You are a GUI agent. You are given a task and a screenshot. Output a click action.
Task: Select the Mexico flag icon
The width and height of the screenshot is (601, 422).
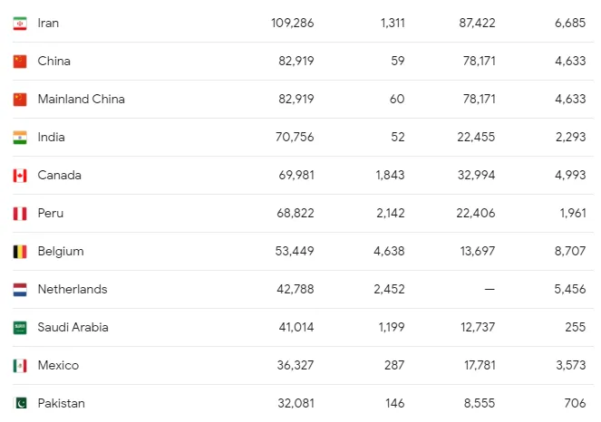(x=20, y=366)
